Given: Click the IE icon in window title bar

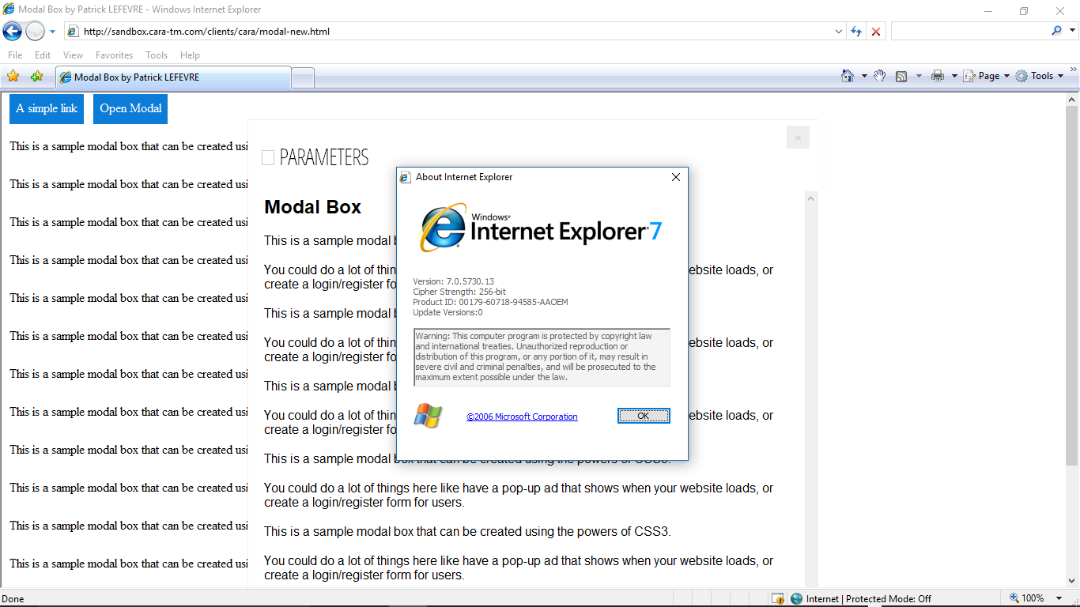Looking at the screenshot, I should 9,9.
